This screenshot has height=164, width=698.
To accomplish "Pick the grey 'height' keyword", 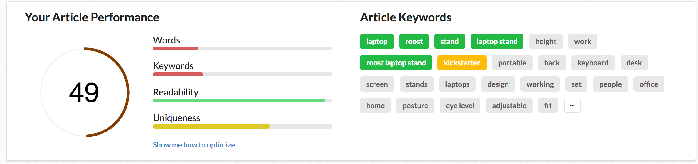I will pyautogui.click(x=546, y=41).
